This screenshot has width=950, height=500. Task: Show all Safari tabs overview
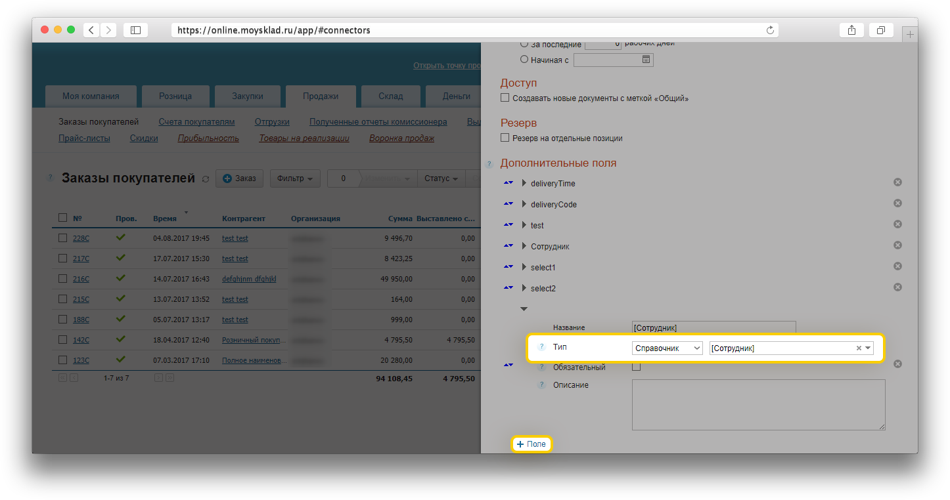tap(881, 30)
